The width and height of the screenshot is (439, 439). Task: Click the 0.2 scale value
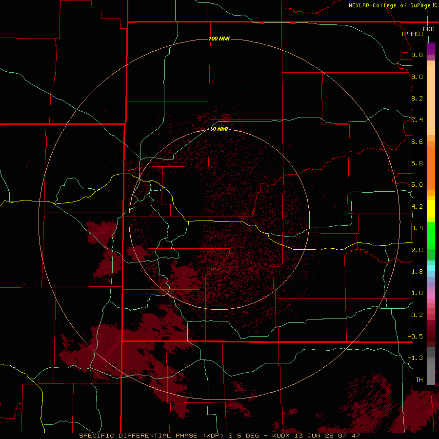417,315
